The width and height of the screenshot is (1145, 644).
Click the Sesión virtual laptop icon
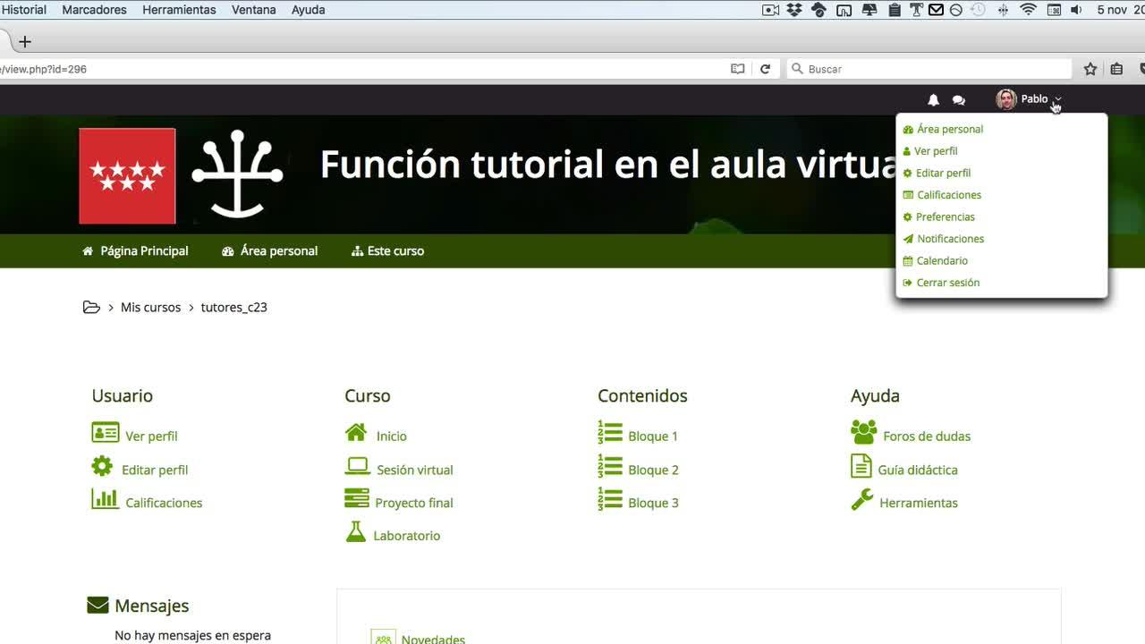click(x=357, y=466)
